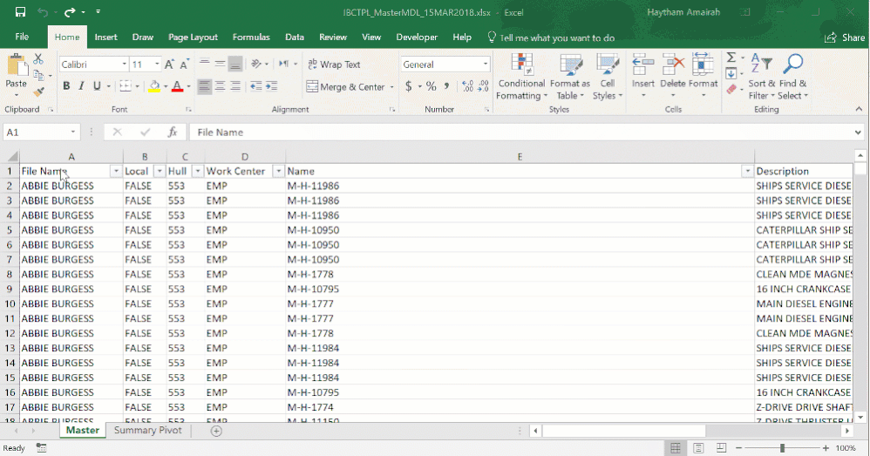
Task: Apply comma style
Action: 446,86
